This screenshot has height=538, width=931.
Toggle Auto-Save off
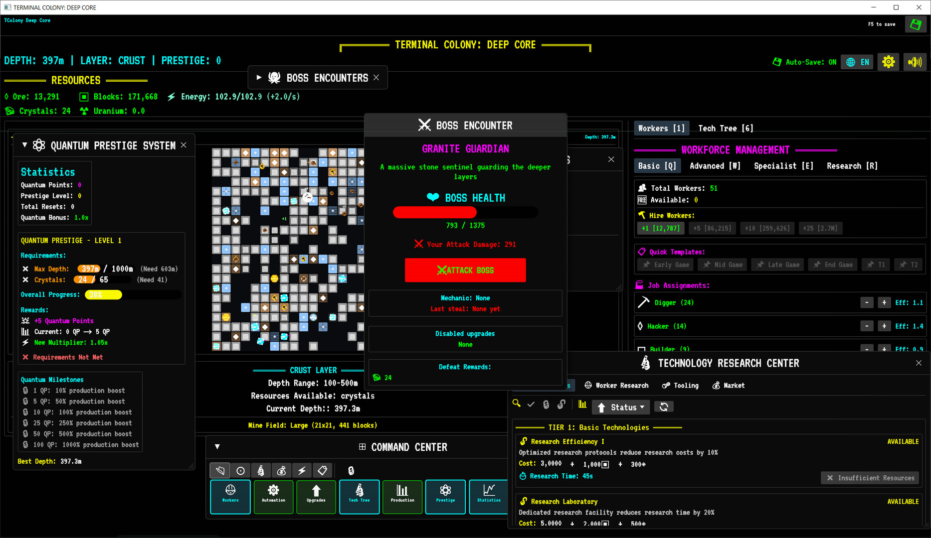point(804,62)
